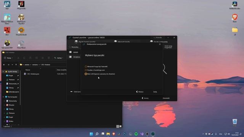This screenshot has height=137, width=244.
Task: Click Rename icon in File Explorer toolbar
Action: point(37,58)
